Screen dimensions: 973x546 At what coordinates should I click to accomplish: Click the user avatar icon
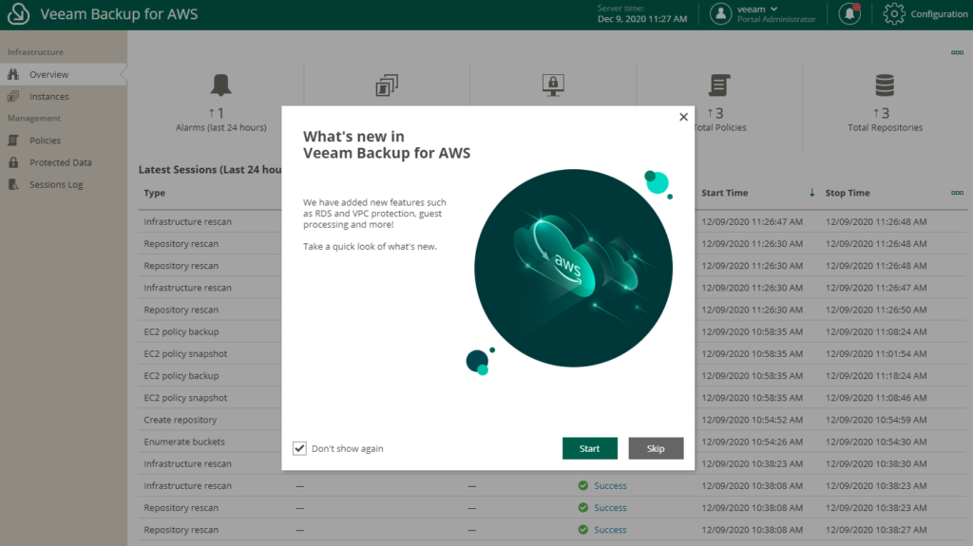coord(720,13)
